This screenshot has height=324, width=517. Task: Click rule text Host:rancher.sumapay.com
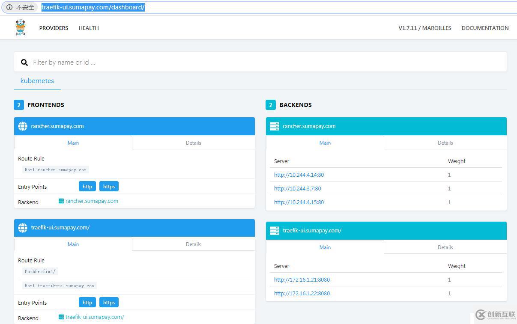click(x=56, y=169)
